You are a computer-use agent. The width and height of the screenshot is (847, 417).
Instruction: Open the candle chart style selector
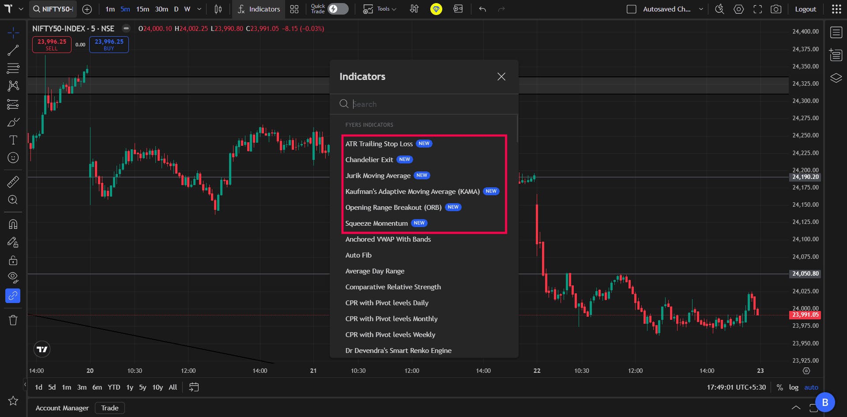[218, 9]
